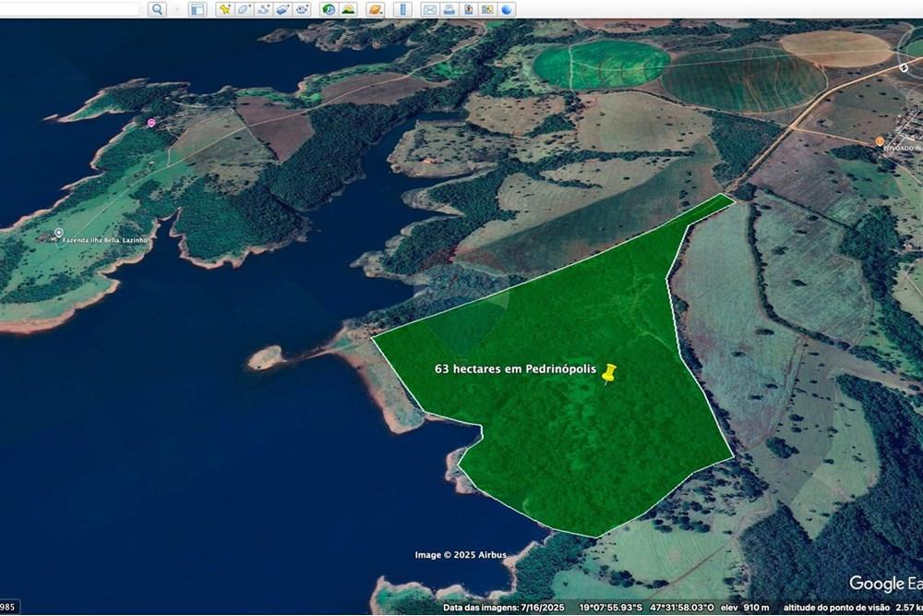Viewport: 923px width, 616px height.
Task: Show the ruler tool
Action: click(x=402, y=9)
